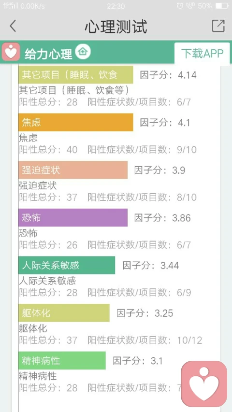
Task: Open the share icon at top right
Action: [218, 26]
